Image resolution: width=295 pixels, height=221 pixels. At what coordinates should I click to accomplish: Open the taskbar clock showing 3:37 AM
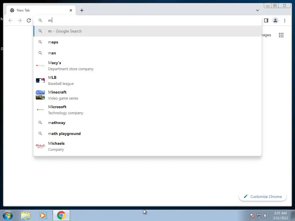coord(280,216)
